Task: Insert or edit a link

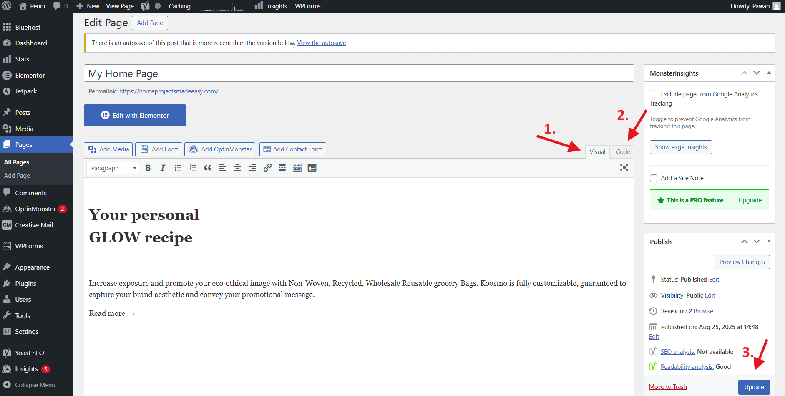Action: coord(267,168)
